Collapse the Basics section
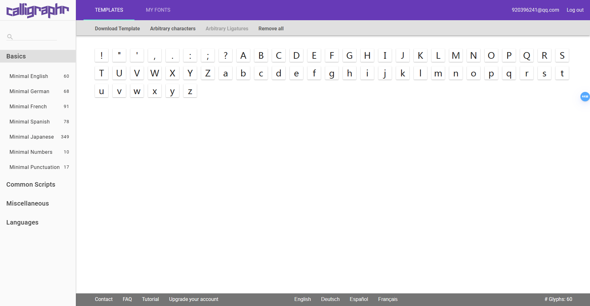 pyautogui.click(x=16, y=56)
